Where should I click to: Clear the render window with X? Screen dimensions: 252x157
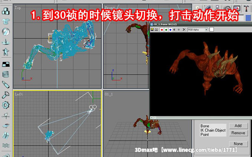point(184,30)
